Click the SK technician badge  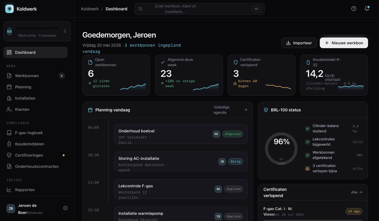pos(218,189)
